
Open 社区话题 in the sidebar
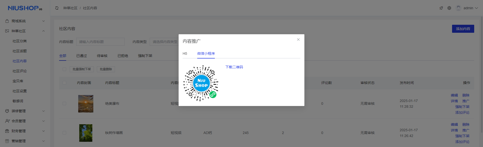(x=20, y=51)
